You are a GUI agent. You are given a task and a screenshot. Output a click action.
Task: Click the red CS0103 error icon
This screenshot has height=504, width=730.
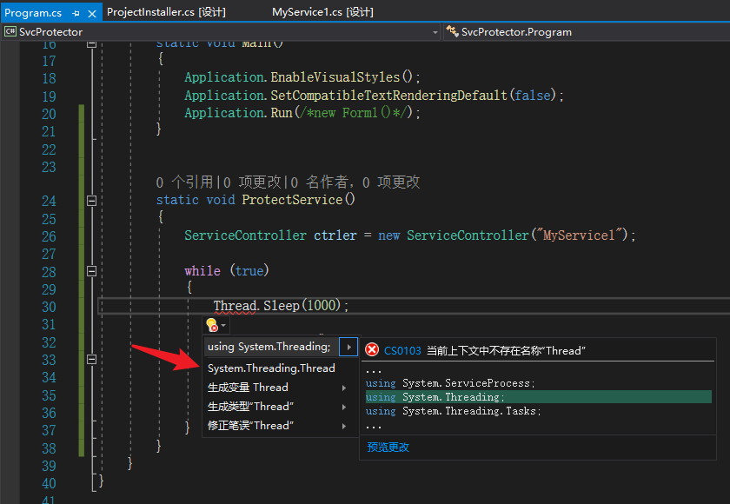pyautogui.click(x=372, y=350)
